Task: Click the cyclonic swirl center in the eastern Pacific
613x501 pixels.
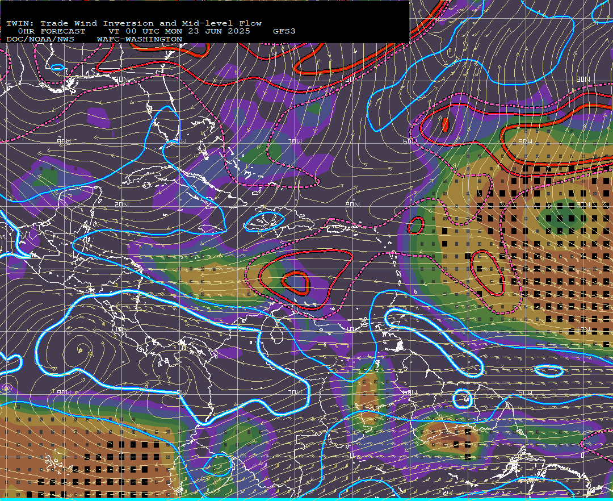Action: pos(81,349)
